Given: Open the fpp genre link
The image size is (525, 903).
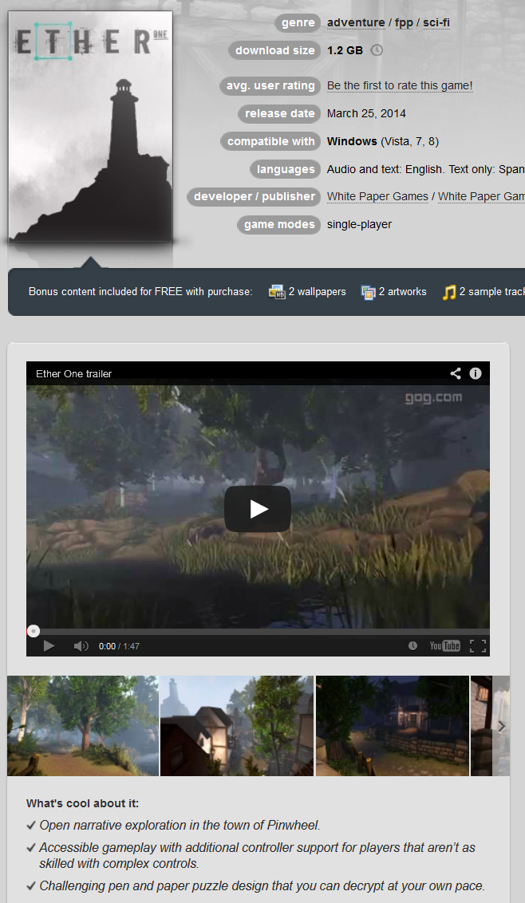Looking at the screenshot, I should coord(404,22).
